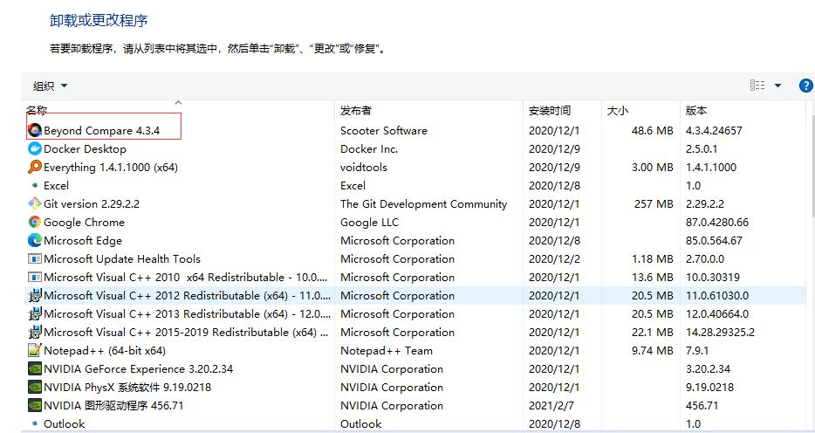
Task: Click publisher Google LLC
Action: [x=370, y=223]
